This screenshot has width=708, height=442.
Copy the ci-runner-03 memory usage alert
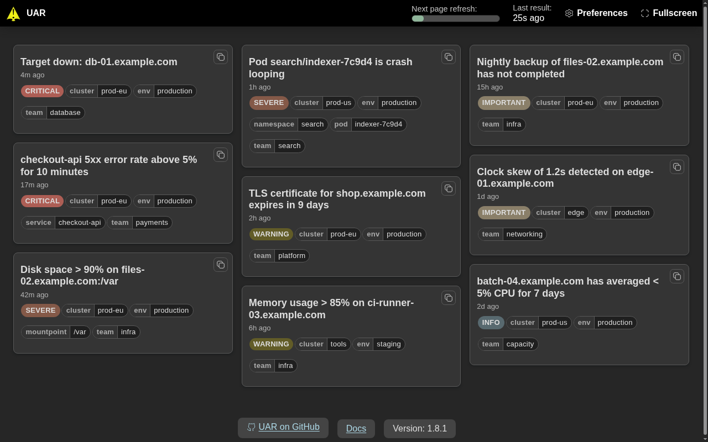449,298
